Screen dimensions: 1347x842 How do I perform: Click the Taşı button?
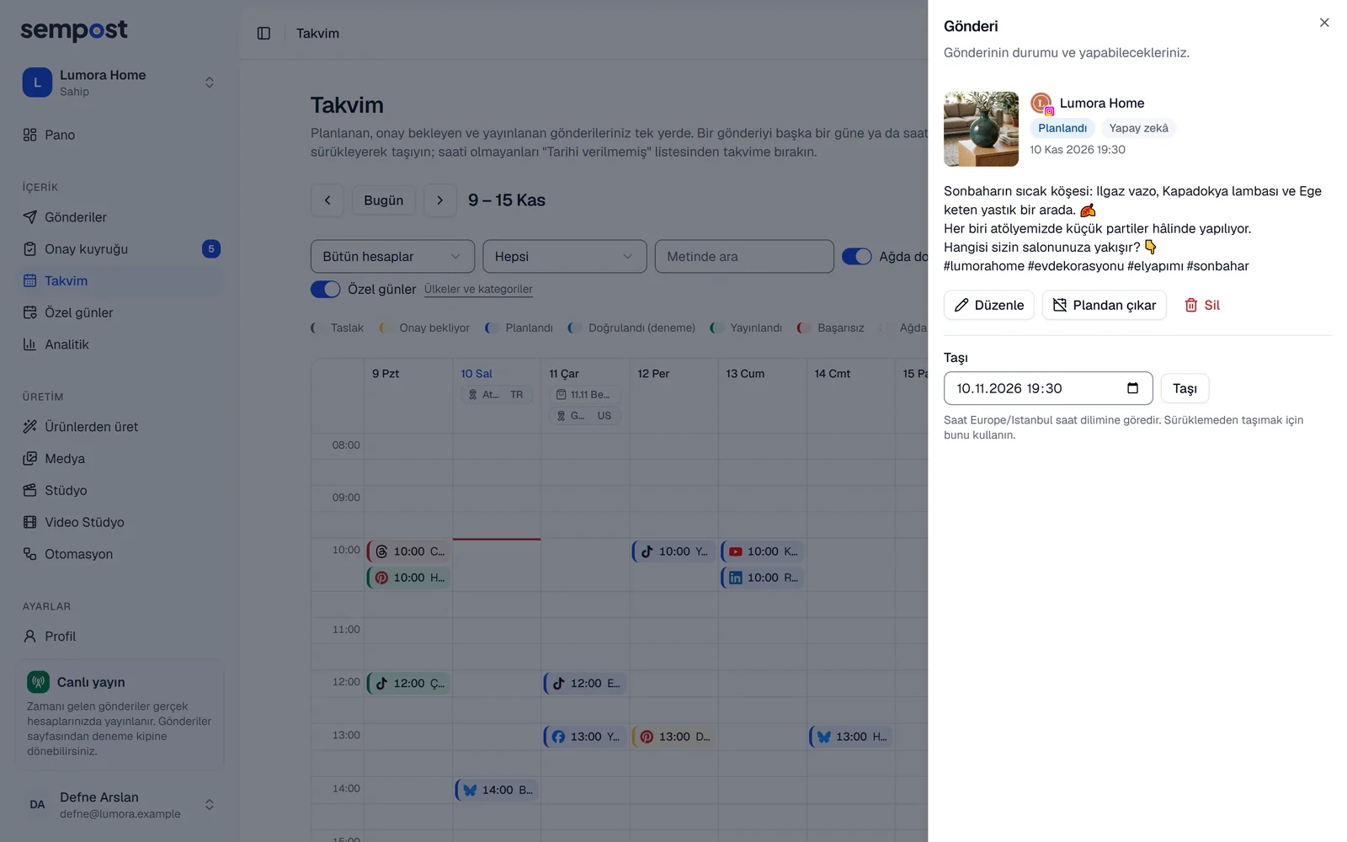[x=1185, y=388]
